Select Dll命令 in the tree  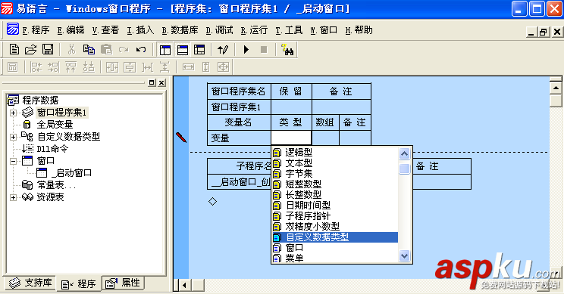[52, 149]
